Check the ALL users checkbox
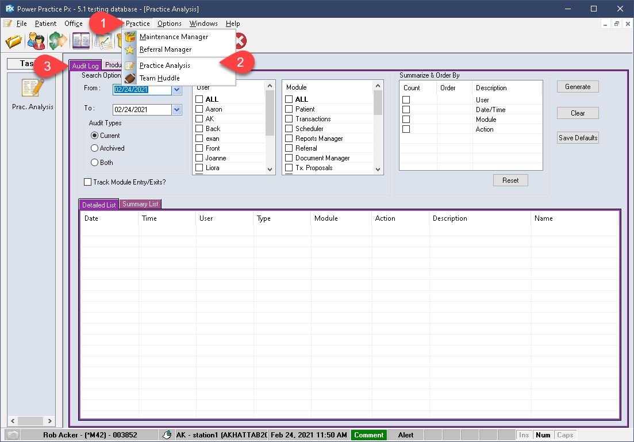The image size is (634, 442). coord(199,99)
